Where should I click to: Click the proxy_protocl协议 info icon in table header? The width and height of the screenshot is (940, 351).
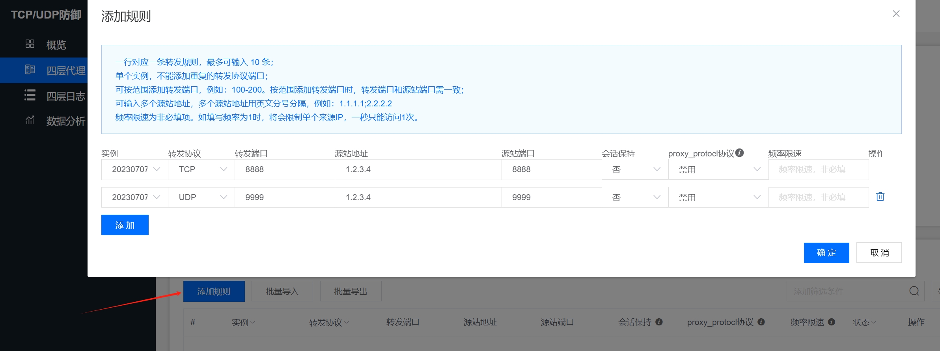(x=761, y=322)
